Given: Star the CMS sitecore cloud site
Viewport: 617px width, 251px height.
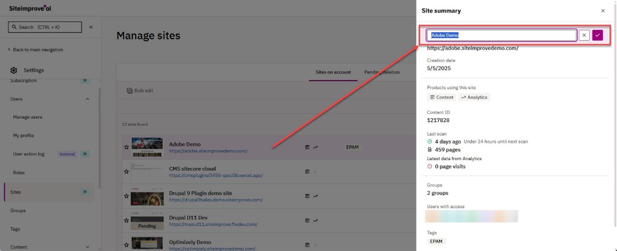Looking at the screenshot, I should click(126, 172).
